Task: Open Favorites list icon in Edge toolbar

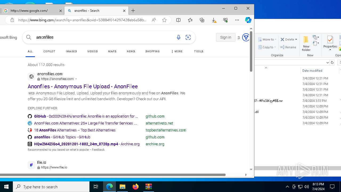Action: pos(190,20)
